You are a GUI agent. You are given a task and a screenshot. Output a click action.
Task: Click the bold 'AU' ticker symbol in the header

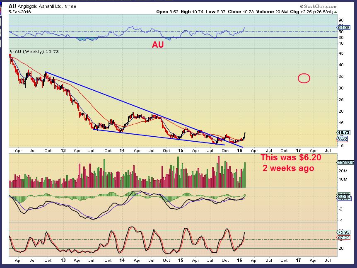[12, 6]
